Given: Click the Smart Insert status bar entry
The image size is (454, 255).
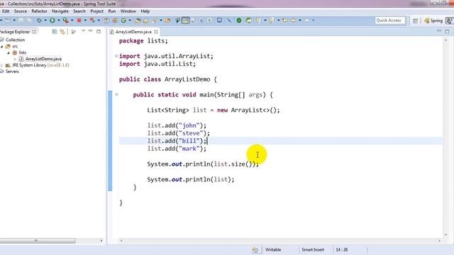Looking at the screenshot, I should coord(313,249).
